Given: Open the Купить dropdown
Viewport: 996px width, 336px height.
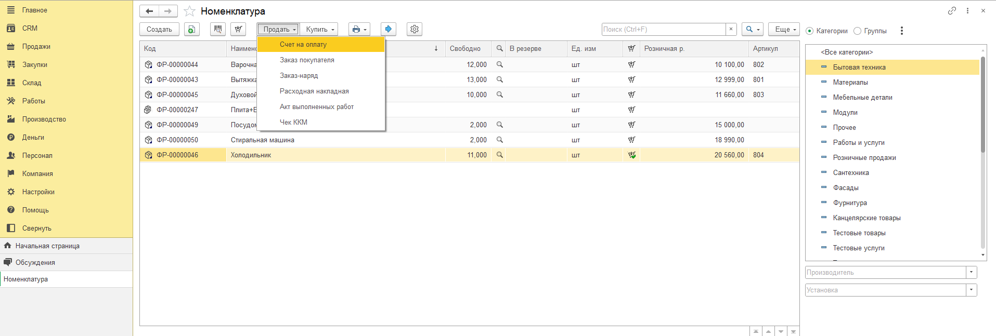Looking at the screenshot, I should point(319,29).
